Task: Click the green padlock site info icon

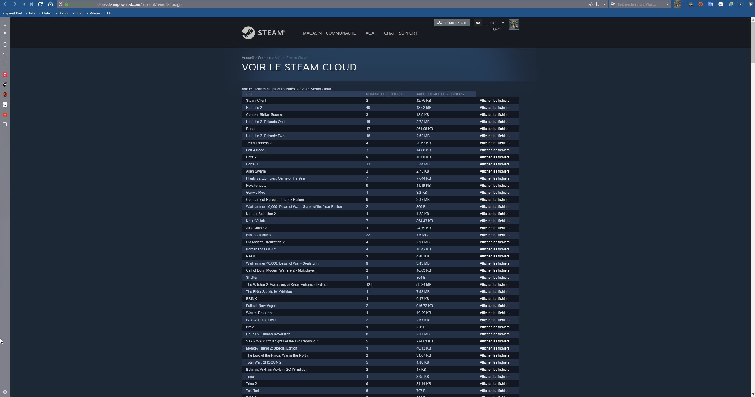Action: click(66, 4)
